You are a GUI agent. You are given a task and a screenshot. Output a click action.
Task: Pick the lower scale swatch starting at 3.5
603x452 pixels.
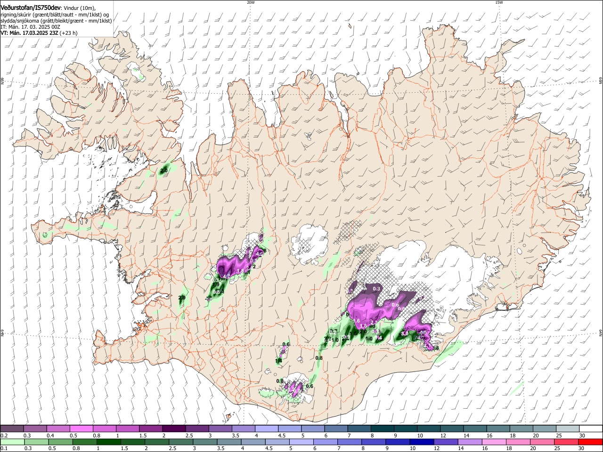[229, 442]
